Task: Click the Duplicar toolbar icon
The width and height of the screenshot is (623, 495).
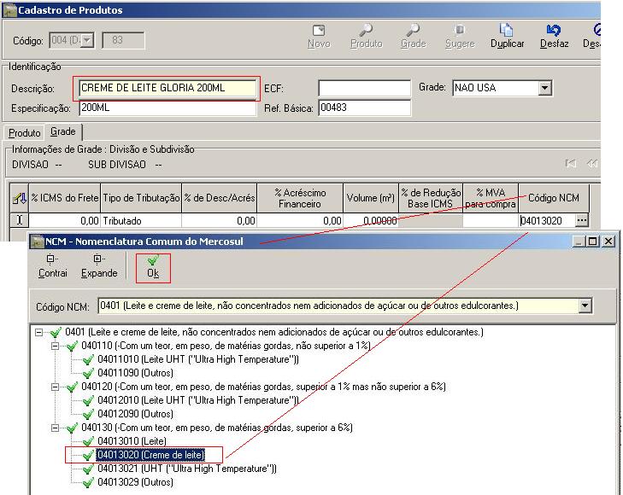Action: (507, 30)
